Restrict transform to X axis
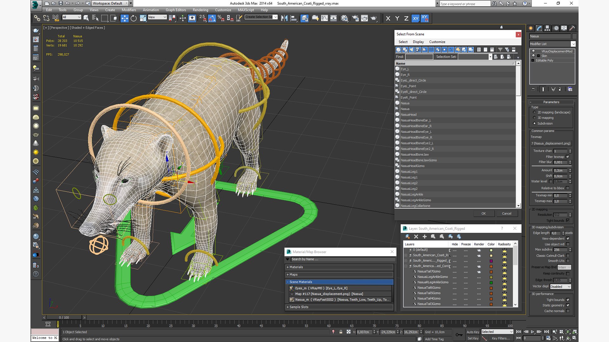 (388, 18)
